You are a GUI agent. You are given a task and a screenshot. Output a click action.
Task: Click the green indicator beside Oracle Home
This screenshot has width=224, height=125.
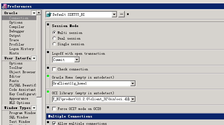pos(48,76)
